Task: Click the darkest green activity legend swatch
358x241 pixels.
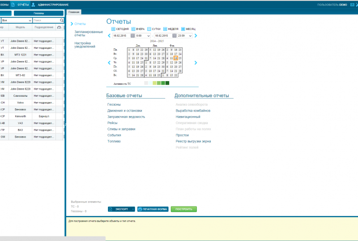Action: [167, 83]
